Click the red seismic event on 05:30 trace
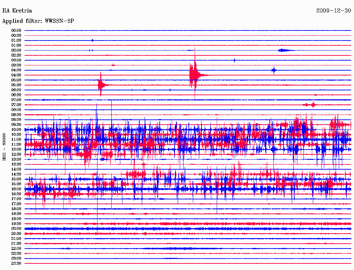354x270 pixels. click(101, 85)
